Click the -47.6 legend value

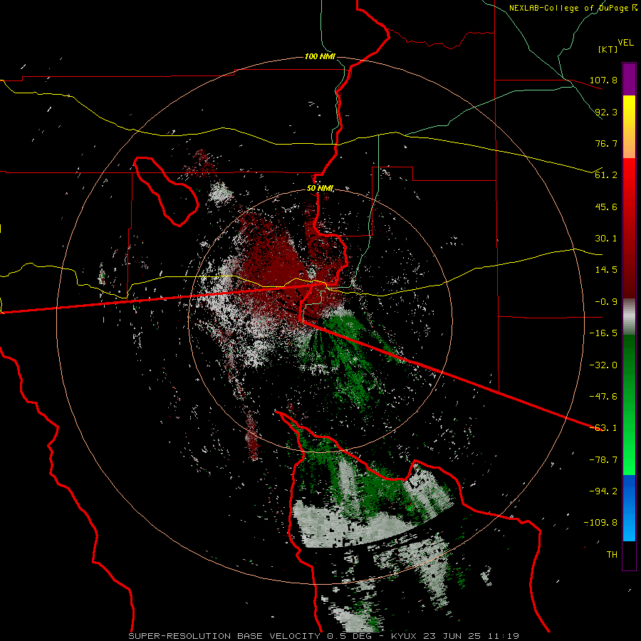click(x=603, y=397)
